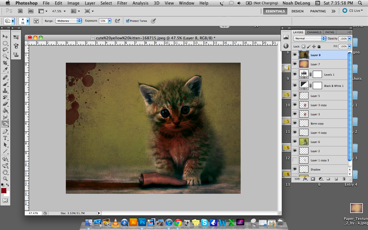The width and height of the screenshot is (368, 230).
Task: Click the dark red foreground color swatch
Action: coord(4,191)
